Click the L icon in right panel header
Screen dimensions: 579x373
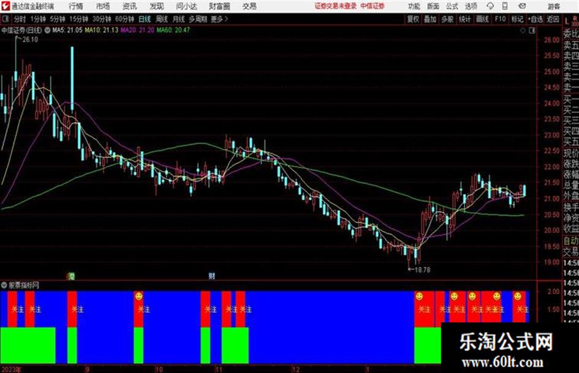tap(567, 21)
